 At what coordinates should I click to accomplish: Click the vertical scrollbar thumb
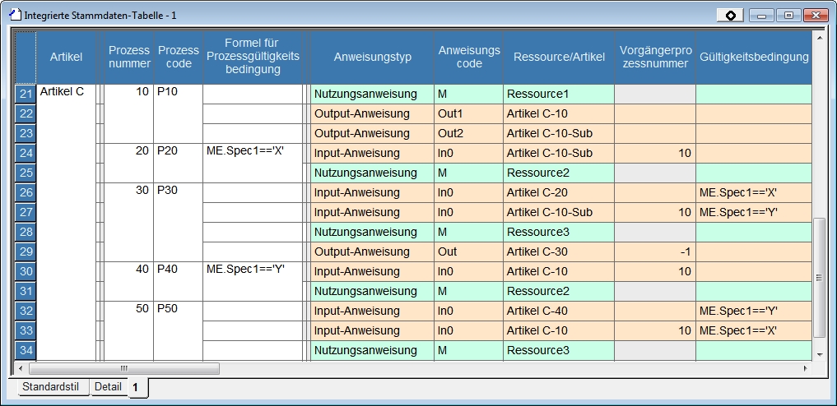coord(820,278)
